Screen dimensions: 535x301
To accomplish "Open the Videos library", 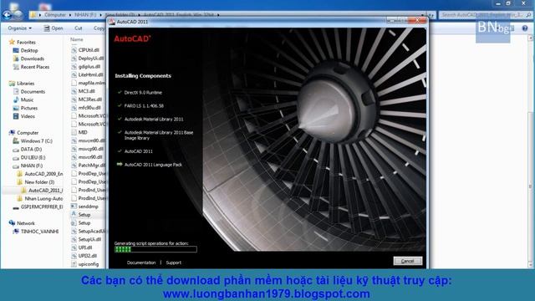I will (x=28, y=116).
